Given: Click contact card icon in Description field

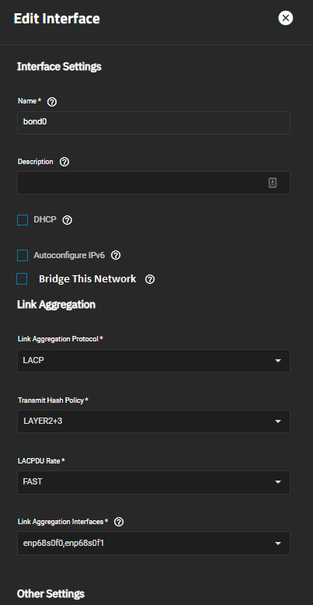Looking at the screenshot, I should pyautogui.click(x=273, y=183).
